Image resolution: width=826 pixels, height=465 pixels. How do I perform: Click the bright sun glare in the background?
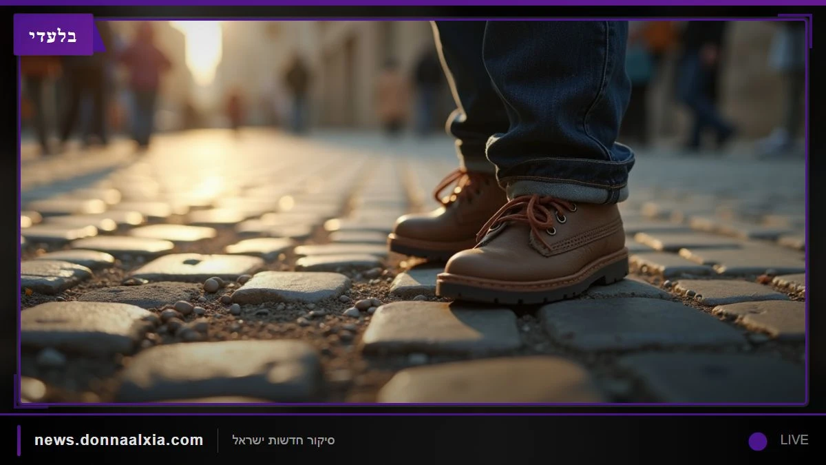click(202, 48)
